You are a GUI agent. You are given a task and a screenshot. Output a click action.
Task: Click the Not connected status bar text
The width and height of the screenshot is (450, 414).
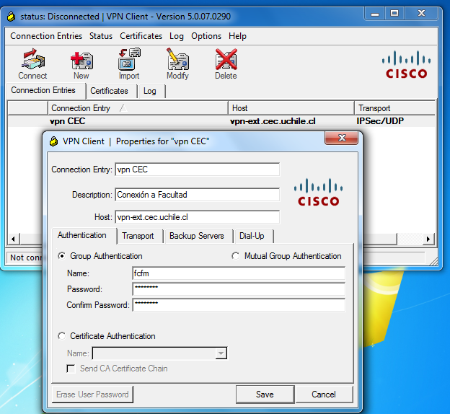pos(26,257)
